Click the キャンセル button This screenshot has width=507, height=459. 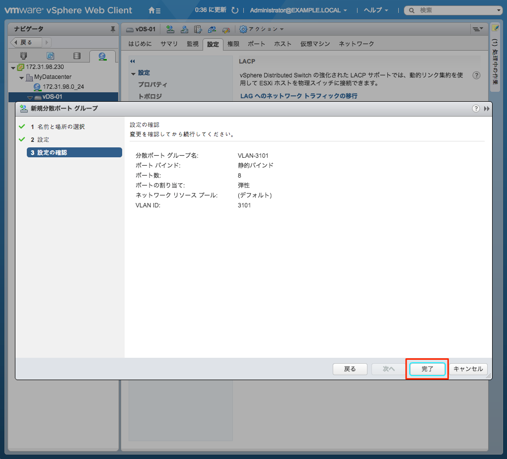[x=468, y=369]
